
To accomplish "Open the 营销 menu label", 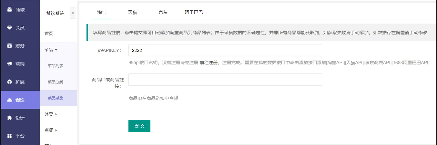I will [20, 64].
